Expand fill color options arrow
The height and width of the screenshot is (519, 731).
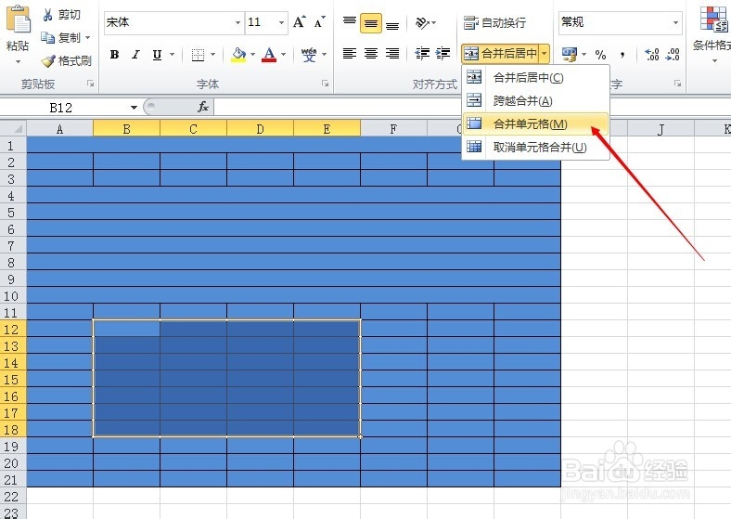pyautogui.click(x=252, y=55)
